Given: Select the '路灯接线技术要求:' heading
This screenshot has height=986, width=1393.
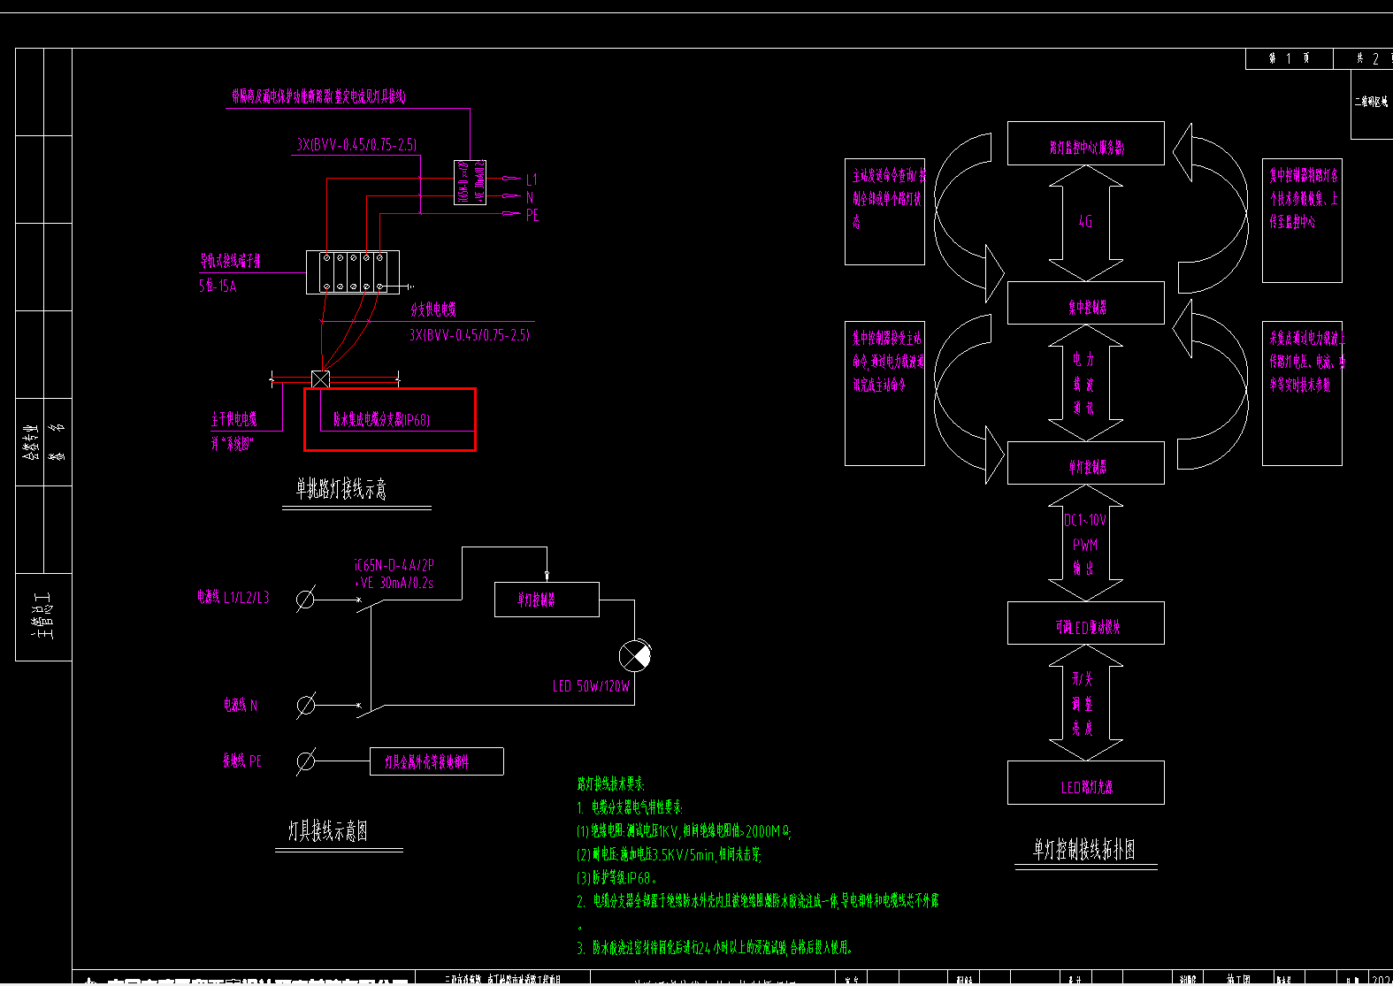Looking at the screenshot, I should (x=611, y=783).
